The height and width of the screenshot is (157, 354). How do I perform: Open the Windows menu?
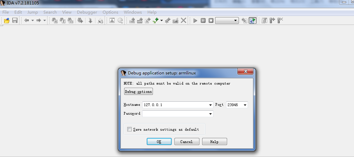(133, 12)
